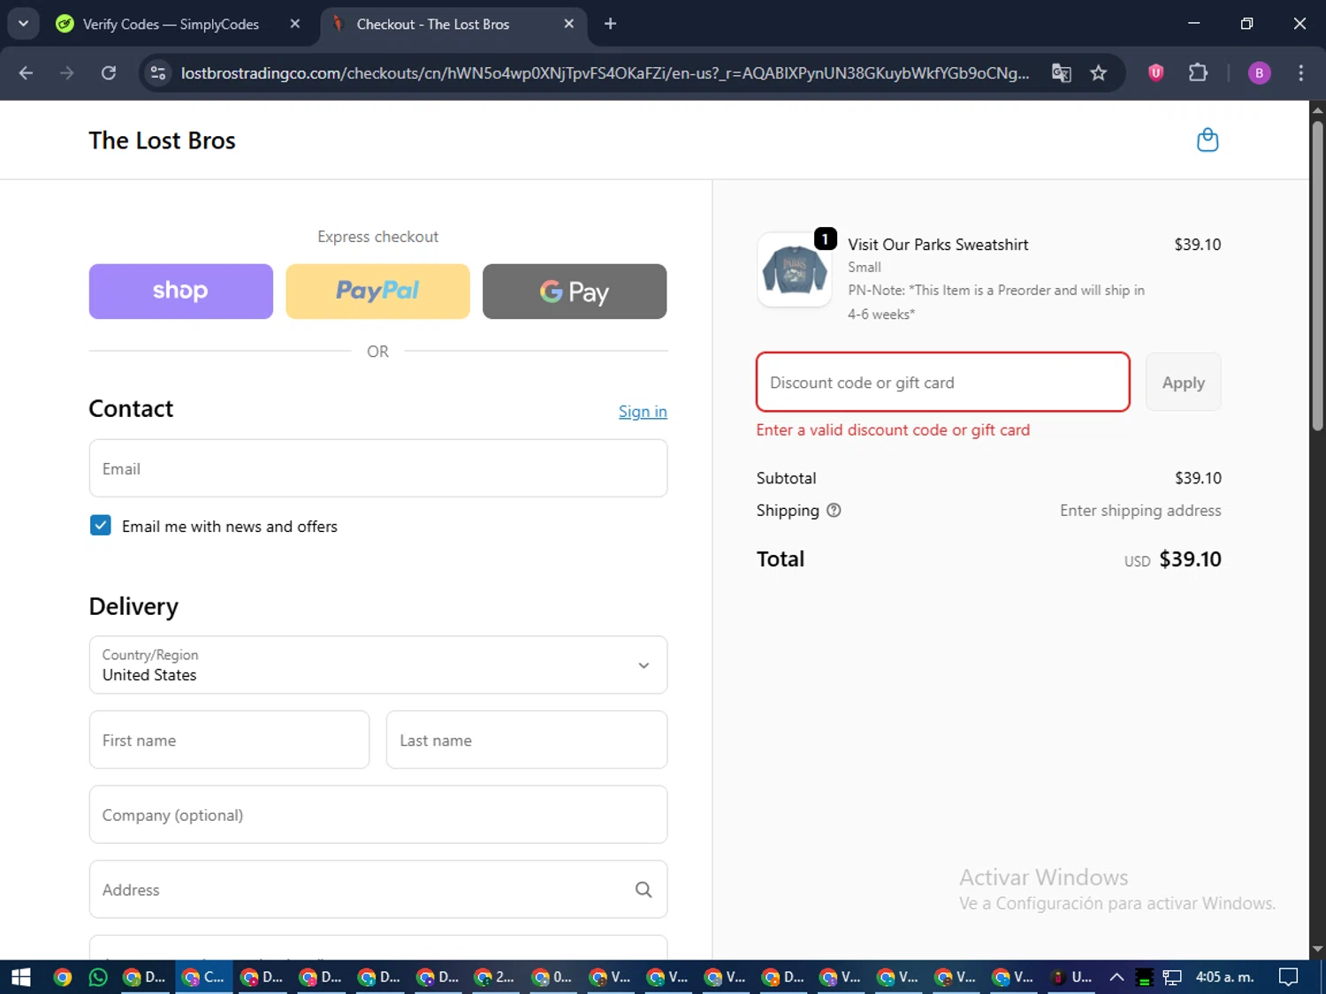This screenshot has width=1326, height=994.
Task: Focus the Discount code or gift card field
Action: point(943,382)
